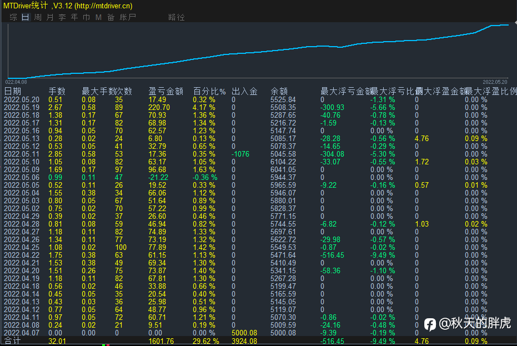Click the chart's 2022.05.20 end date label
This screenshot has height=346, width=517.
click(x=495, y=82)
